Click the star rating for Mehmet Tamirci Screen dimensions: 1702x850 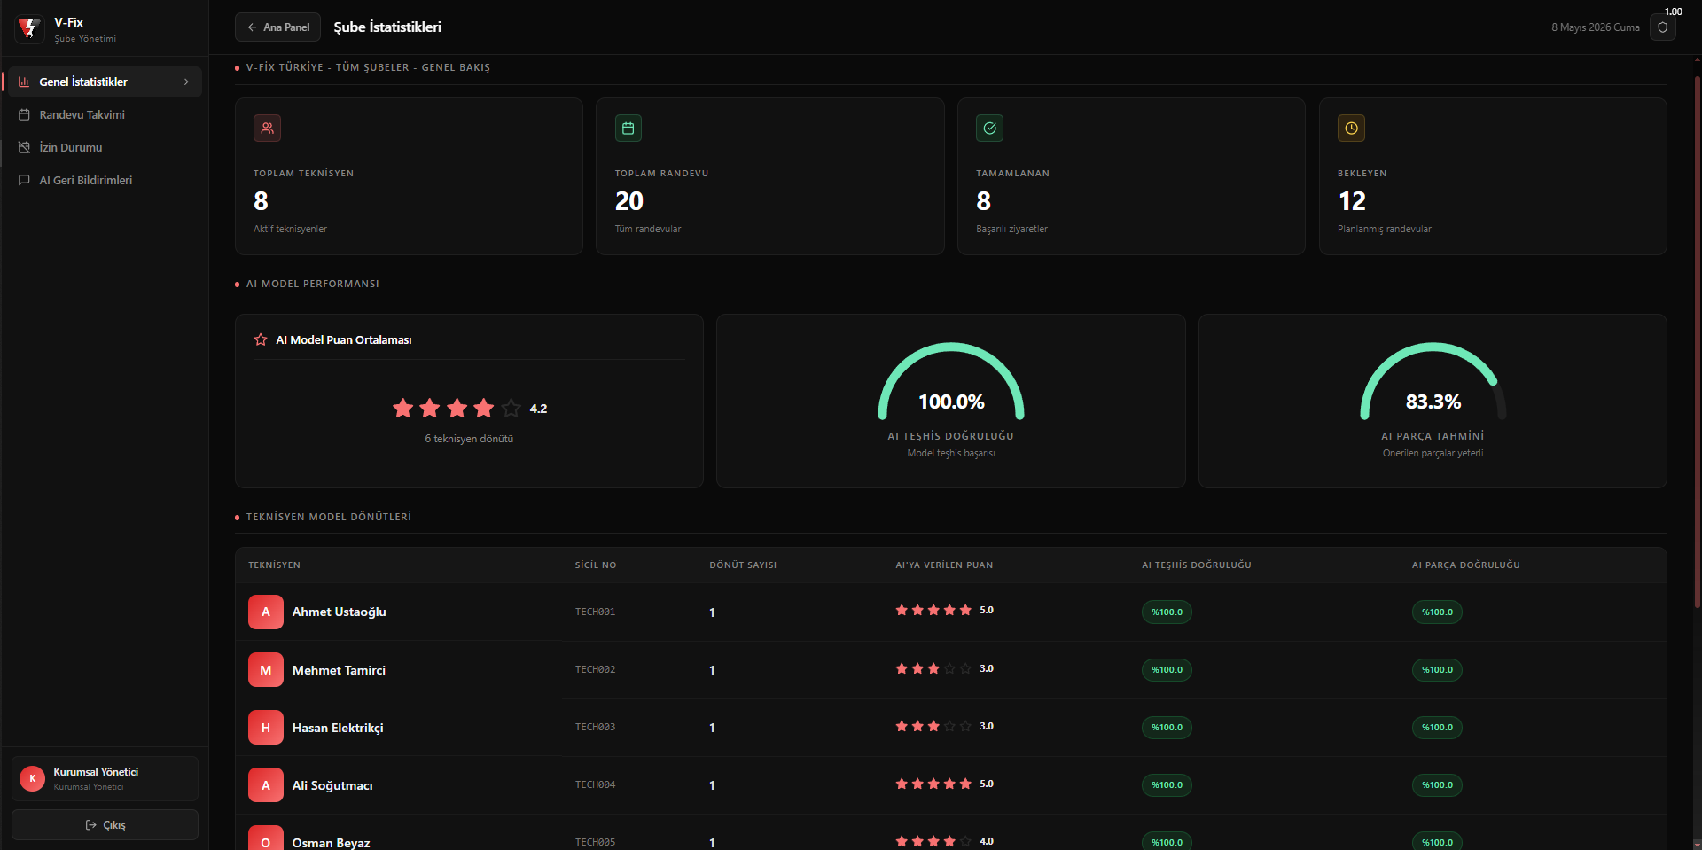(933, 668)
